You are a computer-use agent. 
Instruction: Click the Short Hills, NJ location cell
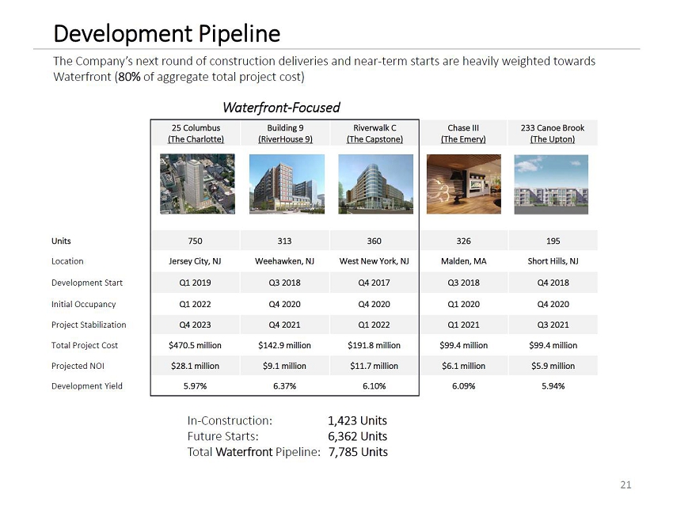click(x=552, y=261)
